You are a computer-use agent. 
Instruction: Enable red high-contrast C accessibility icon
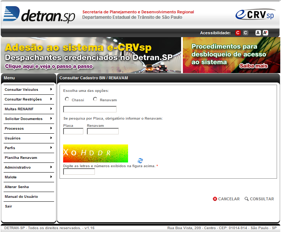[x=238, y=33]
